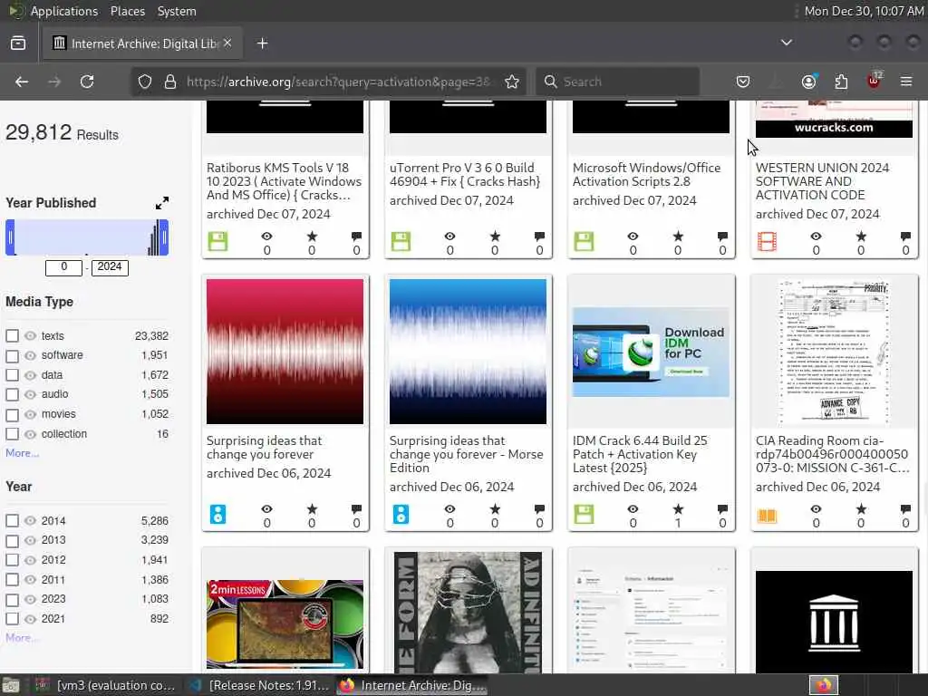This screenshot has width=928, height=696.
Task: Open the Firefox hamburger menu
Action: pos(906,82)
